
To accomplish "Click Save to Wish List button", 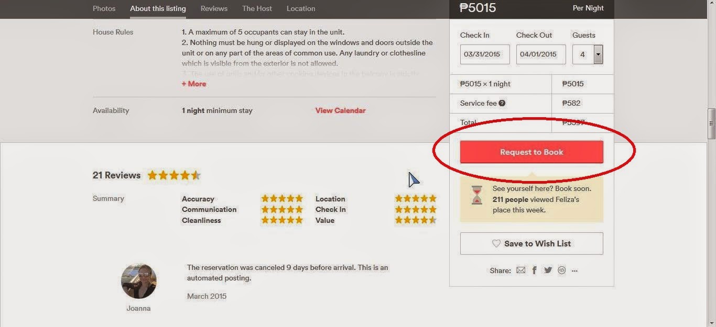I will [531, 243].
